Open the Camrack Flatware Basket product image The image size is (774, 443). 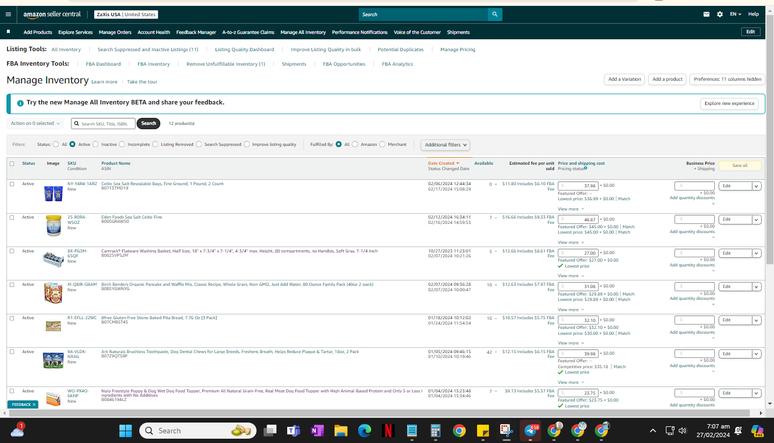(53, 259)
